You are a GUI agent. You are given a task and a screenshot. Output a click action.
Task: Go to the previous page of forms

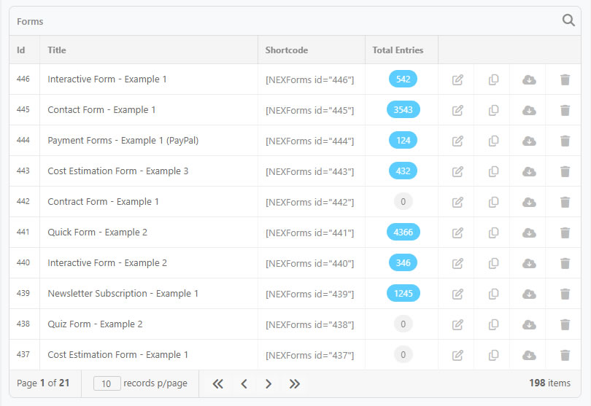pos(244,384)
